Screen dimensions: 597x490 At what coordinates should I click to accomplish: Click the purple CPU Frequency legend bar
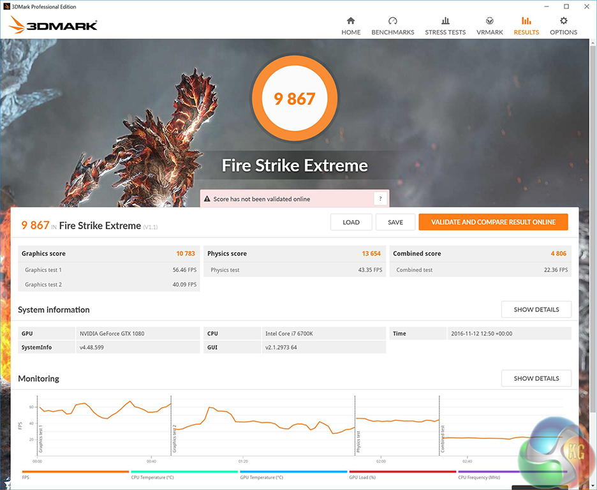coord(512,471)
